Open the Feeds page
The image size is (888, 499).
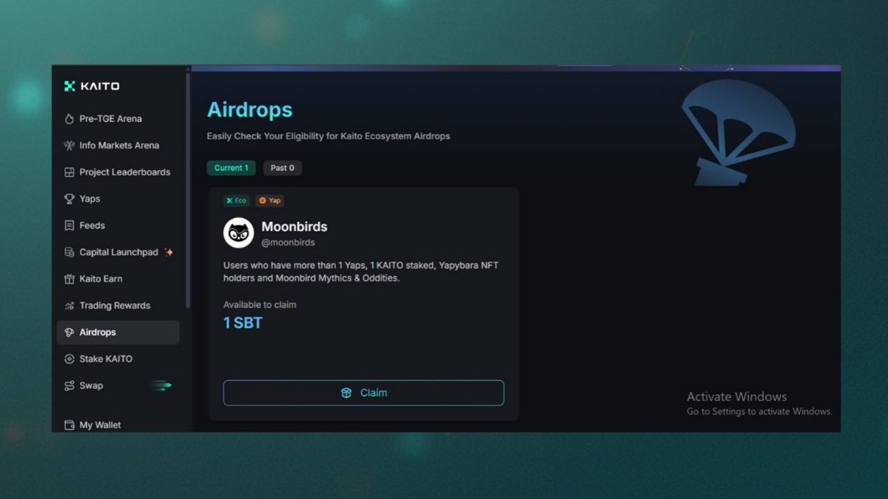[x=118, y=225]
